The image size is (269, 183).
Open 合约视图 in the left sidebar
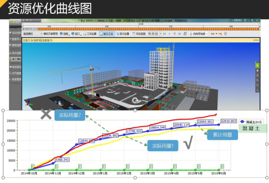point(16,73)
